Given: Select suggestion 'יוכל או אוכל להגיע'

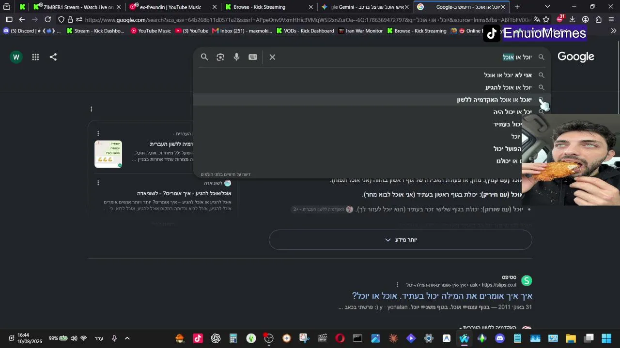Looking at the screenshot, I should pos(372,87).
